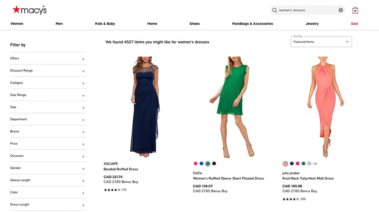The image size is (379, 213).
Task: Open the Handbags & Accessories menu
Action: tap(252, 23)
